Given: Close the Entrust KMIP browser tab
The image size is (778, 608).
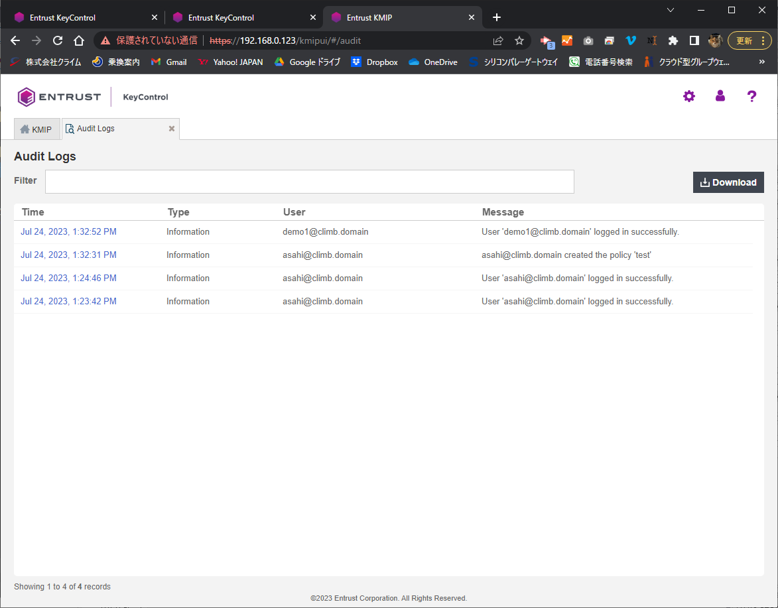Looking at the screenshot, I should click(x=472, y=17).
